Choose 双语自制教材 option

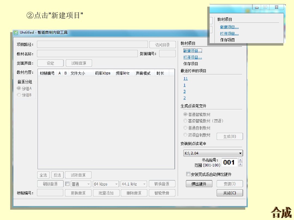tap(185, 135)
